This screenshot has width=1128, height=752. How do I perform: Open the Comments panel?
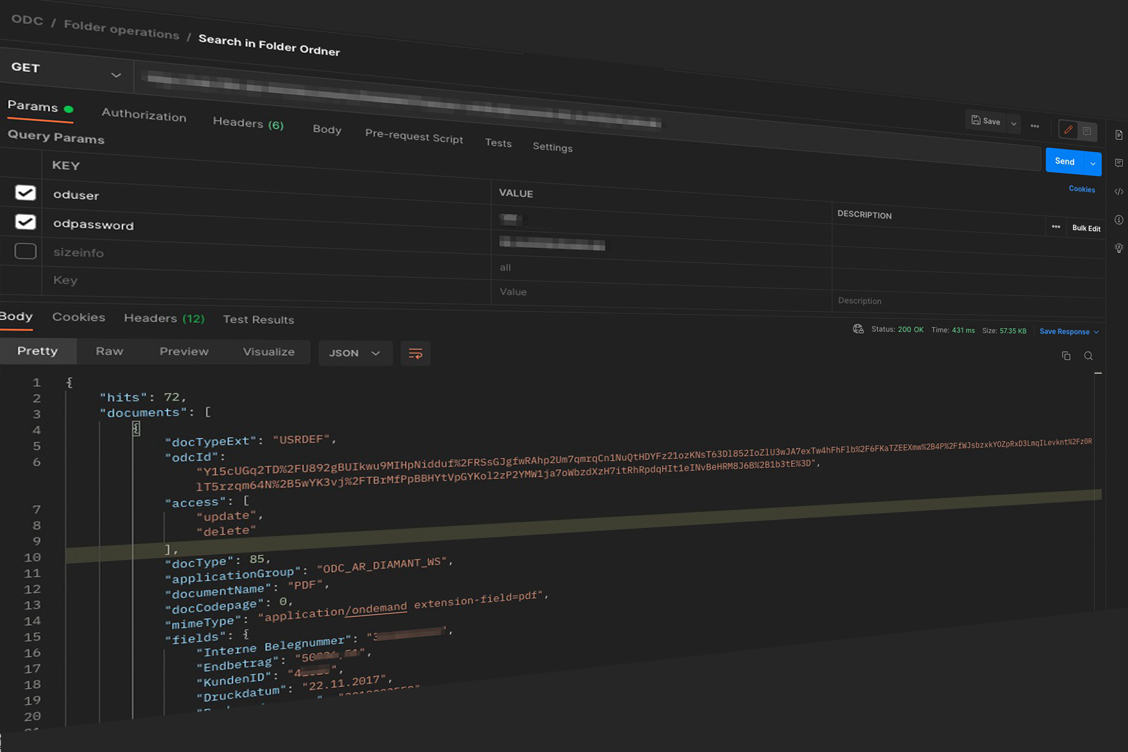[x=1120, y=163]
